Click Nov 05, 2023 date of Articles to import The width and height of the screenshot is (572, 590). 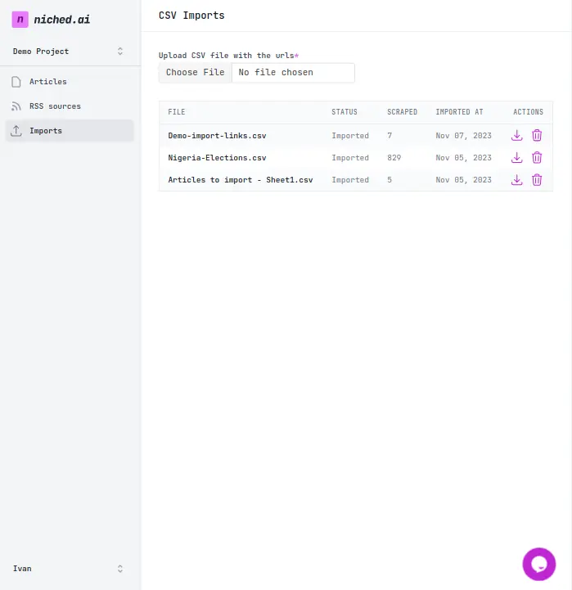(x=464, y=180)
